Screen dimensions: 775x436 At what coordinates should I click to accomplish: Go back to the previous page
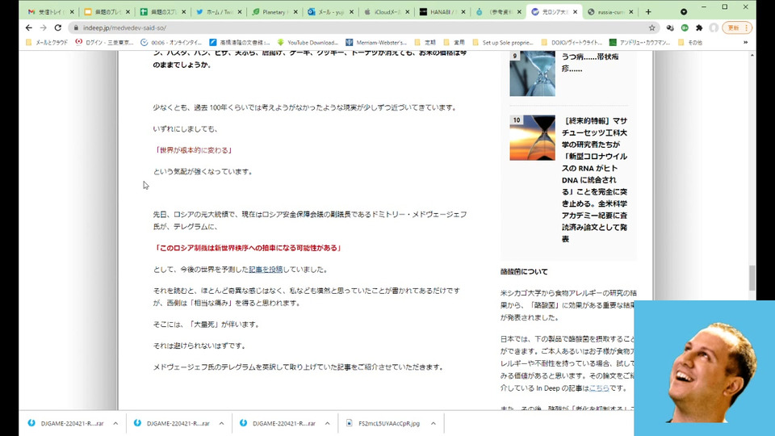coord(29,27)
